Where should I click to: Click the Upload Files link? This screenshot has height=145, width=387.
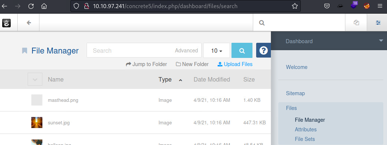coord(235,64)
